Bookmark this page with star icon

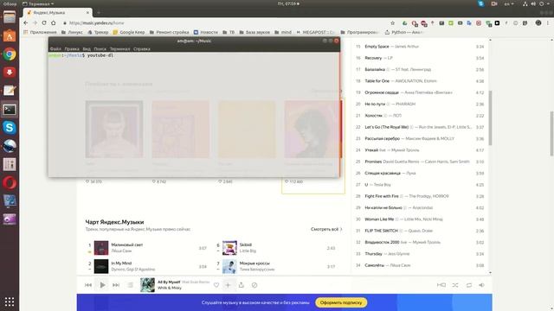(x=392, y=23)
